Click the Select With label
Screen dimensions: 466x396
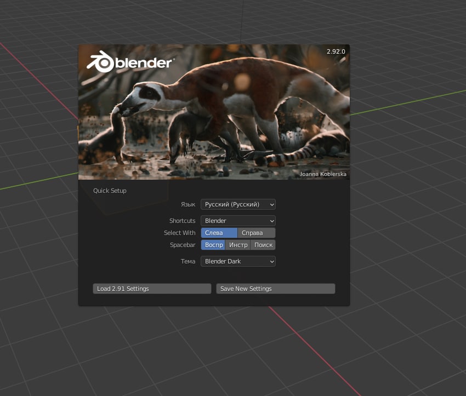point(179,233)
